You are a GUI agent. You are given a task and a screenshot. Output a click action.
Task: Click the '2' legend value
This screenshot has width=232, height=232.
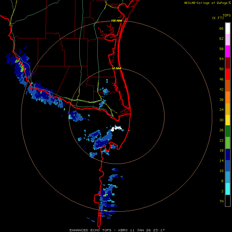[x=222, y=191]
